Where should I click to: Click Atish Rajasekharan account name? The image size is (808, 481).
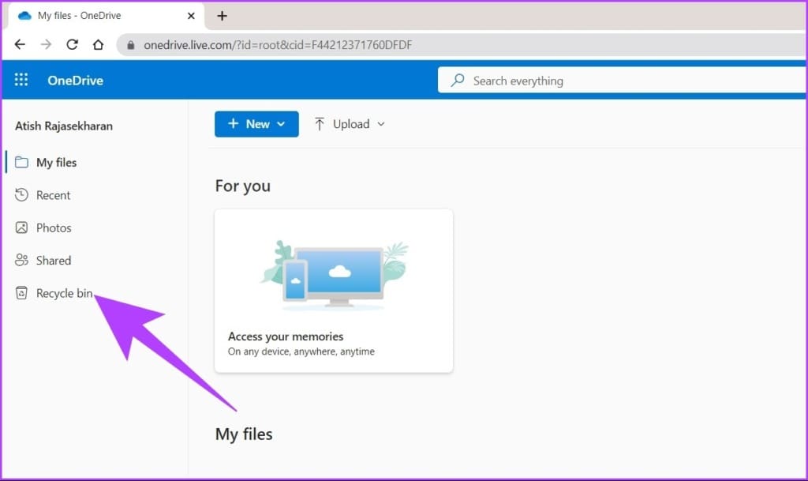tap(64, 126)
